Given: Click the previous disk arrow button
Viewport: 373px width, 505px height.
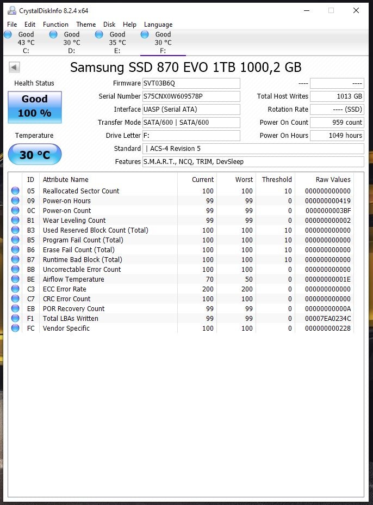Looking at the screenshot, I should pos(14,68).
